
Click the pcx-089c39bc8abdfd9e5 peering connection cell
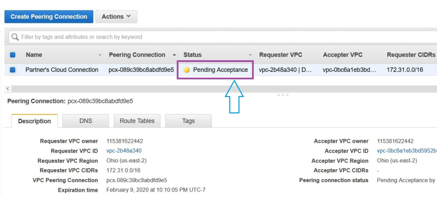coord(141,70)
